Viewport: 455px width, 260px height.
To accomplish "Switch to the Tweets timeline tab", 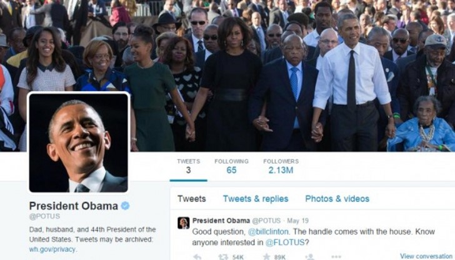I will [x=191, y=199].
